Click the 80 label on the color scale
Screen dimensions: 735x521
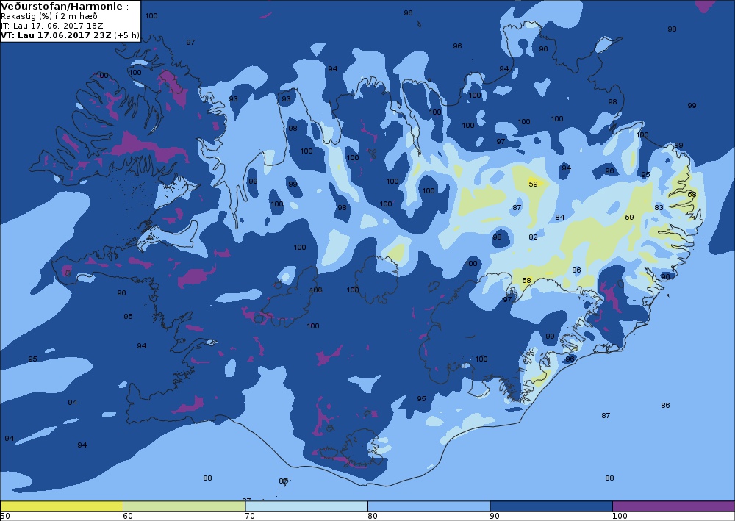click(372, 517)
